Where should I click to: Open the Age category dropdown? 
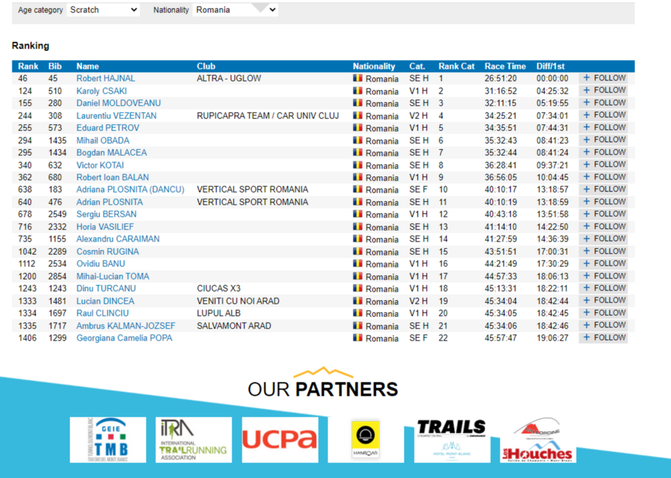(x=104, y=10)
